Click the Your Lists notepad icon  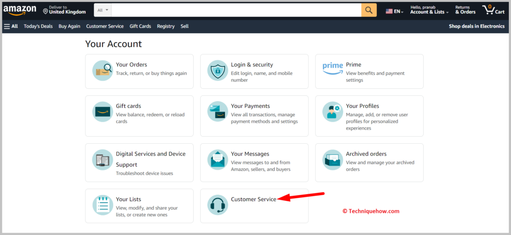pyautogui.click(x=103, y=205)
